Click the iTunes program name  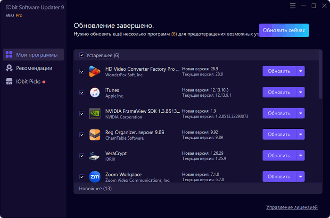tap(112, 90)
